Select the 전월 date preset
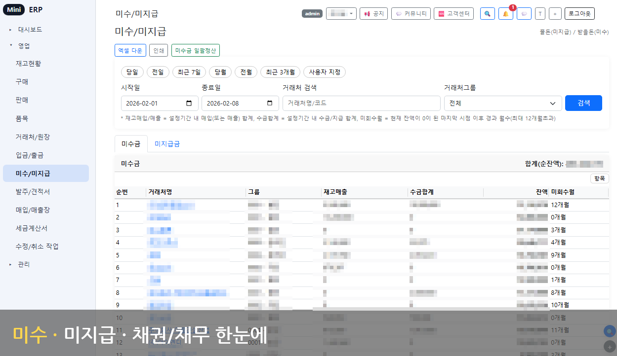 246,72
